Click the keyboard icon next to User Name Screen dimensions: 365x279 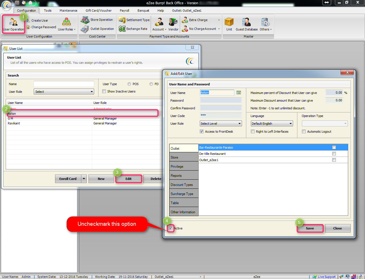click(x=239, y=93)
